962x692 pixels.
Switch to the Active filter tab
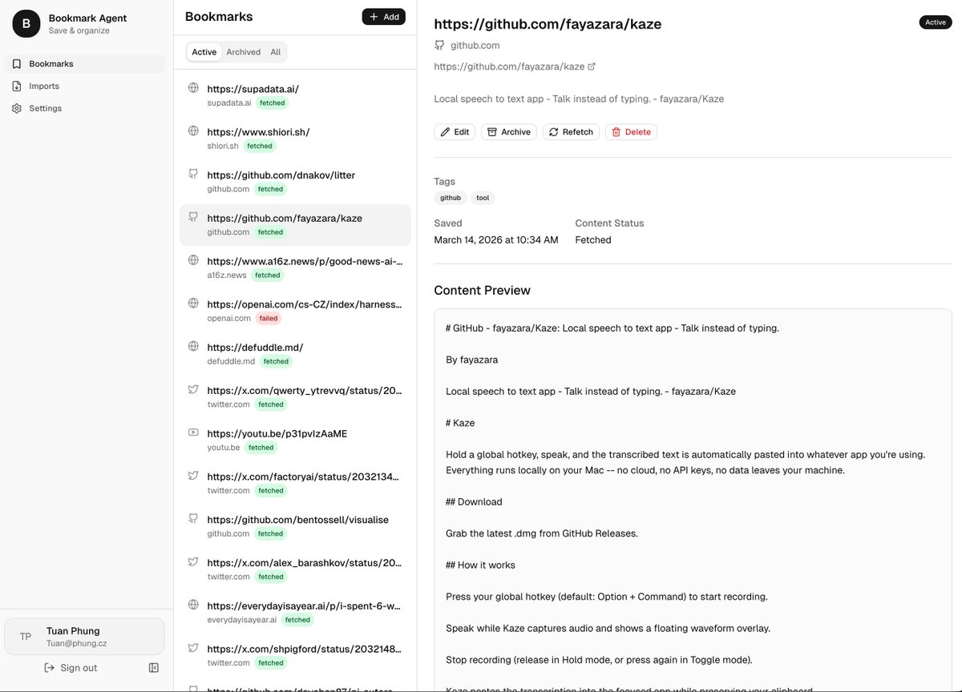pos(204,52)
